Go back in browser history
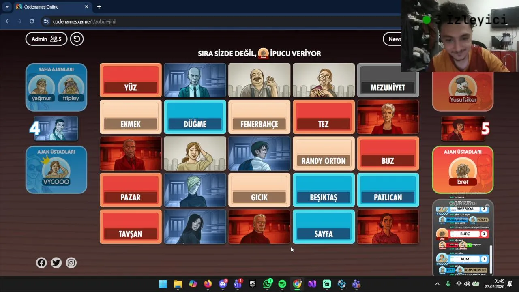This screenshot has width=519, height=292. (8, 21)
